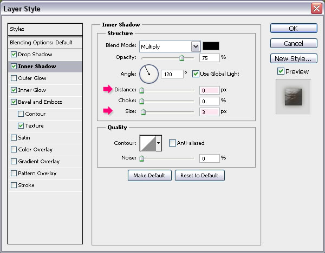Open the black shadow color swatch
Image resolution: width=325 pixels, height=253 pixels.
click(211, 46)
